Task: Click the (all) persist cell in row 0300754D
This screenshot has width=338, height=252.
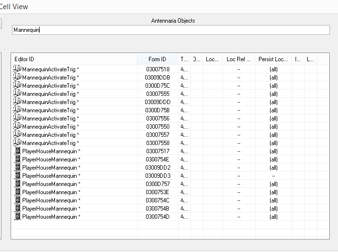Action: 273,217
